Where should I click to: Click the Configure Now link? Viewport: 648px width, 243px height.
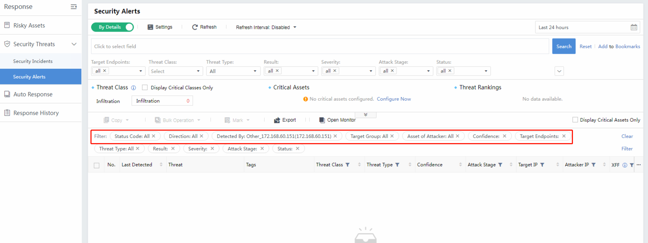394,99
